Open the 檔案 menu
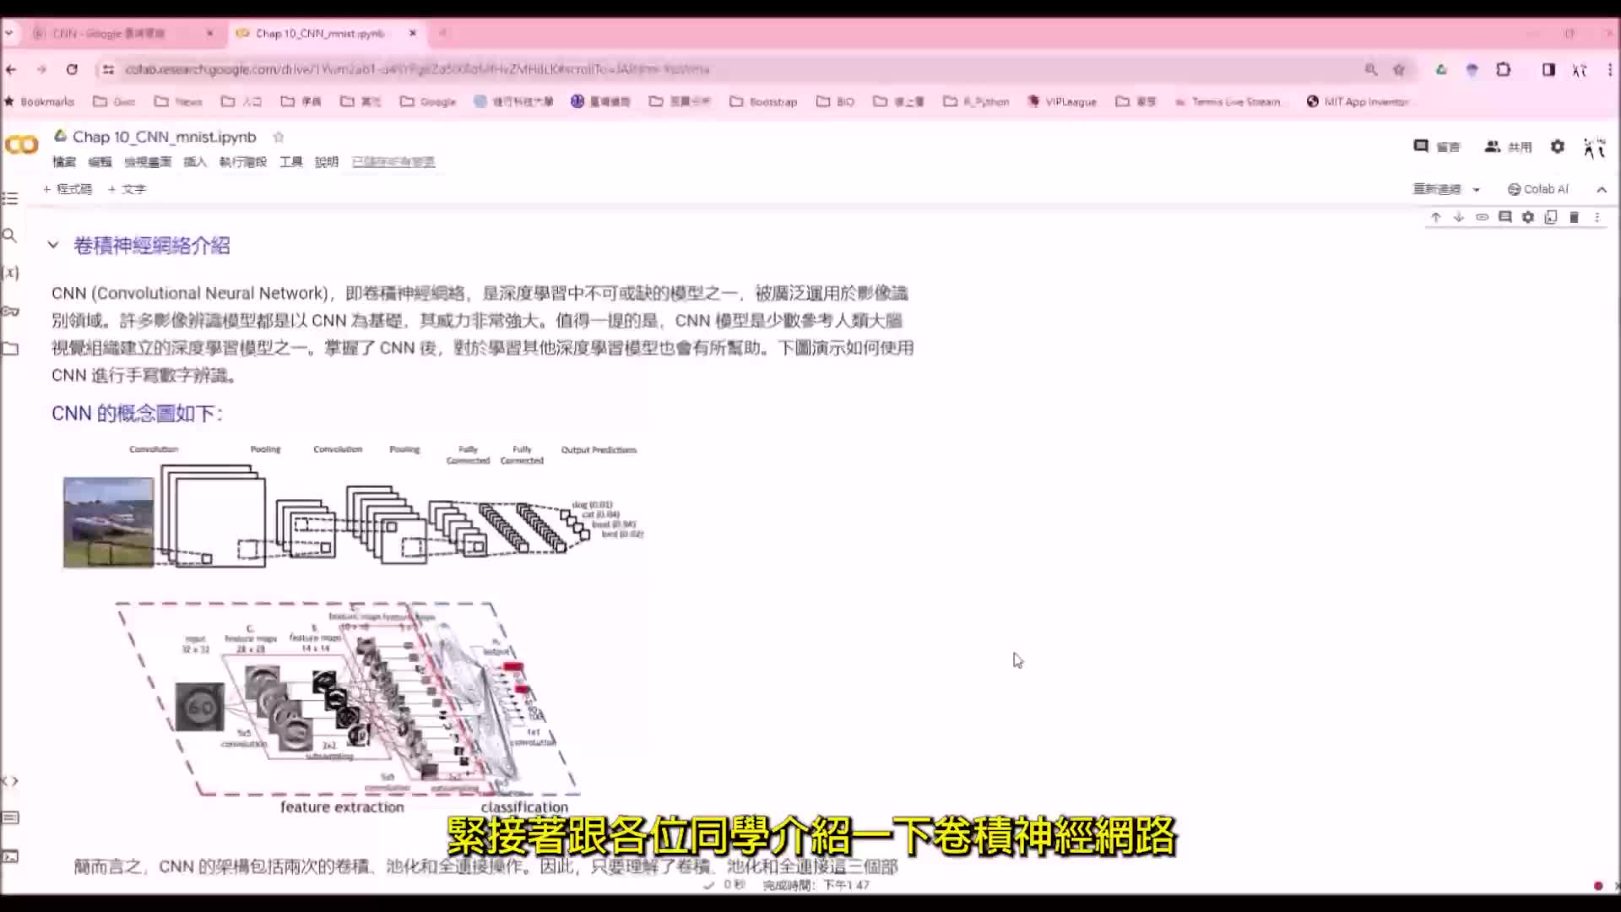The image size is (1621, 912). click(x=64, y=161)
